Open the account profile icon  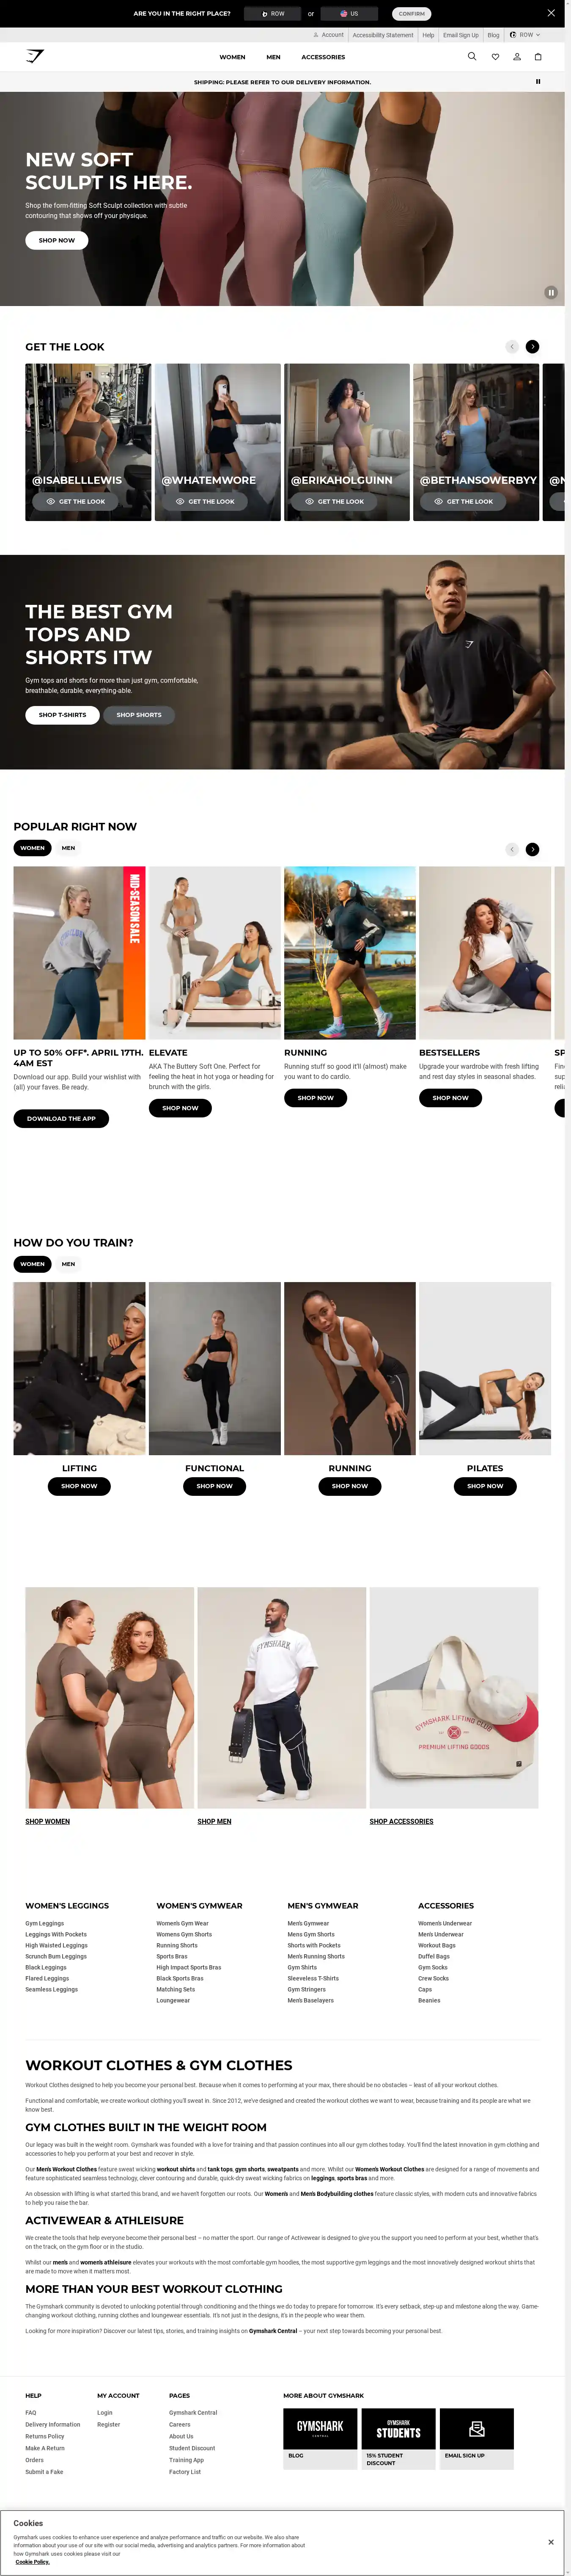pos(517,57)
